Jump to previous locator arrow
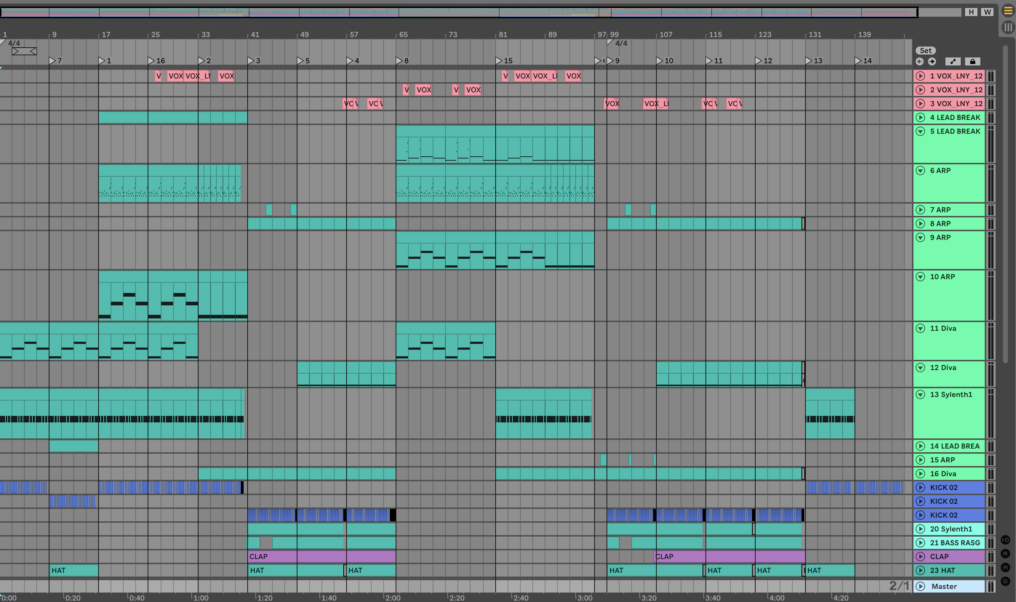Screen dimensions: 1016x602 (x=919, y=62)
